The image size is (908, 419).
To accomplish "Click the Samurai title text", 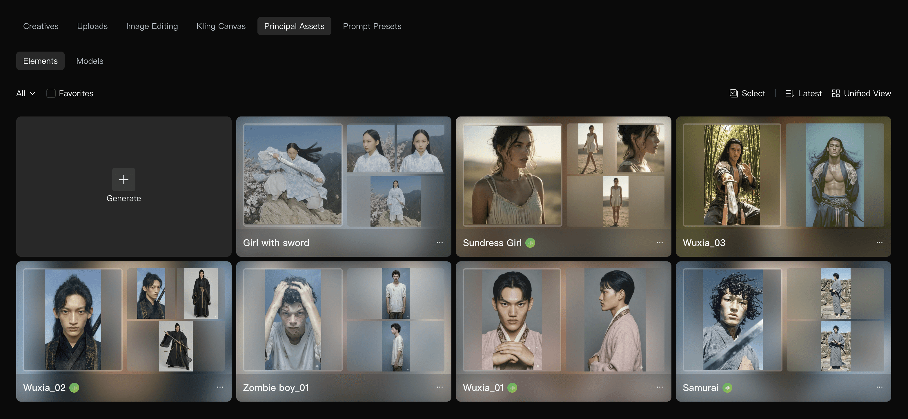I will click(x=700, y=388).
